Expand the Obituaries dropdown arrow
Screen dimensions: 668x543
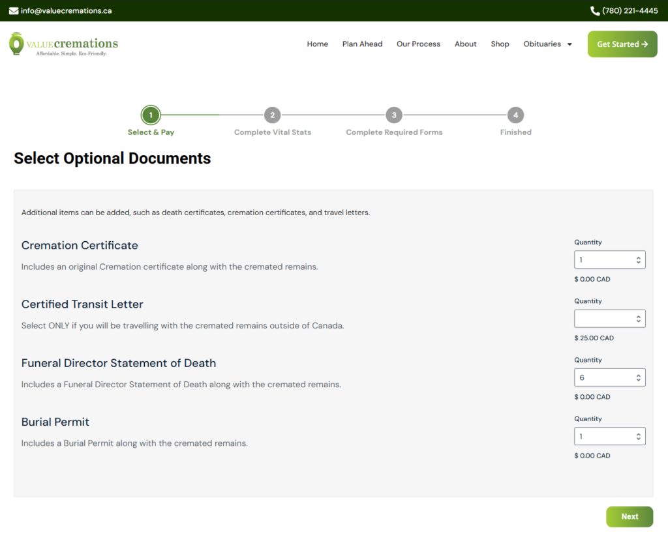569,44
